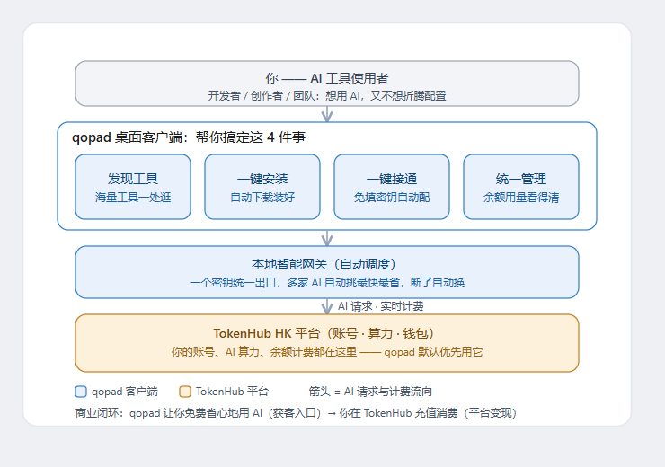Click the text '开发者 / 创作者 / 团队：想用 AI，又不想折腾配置'
This screenshot has height=467, width=665.
[x=327, y=96]
